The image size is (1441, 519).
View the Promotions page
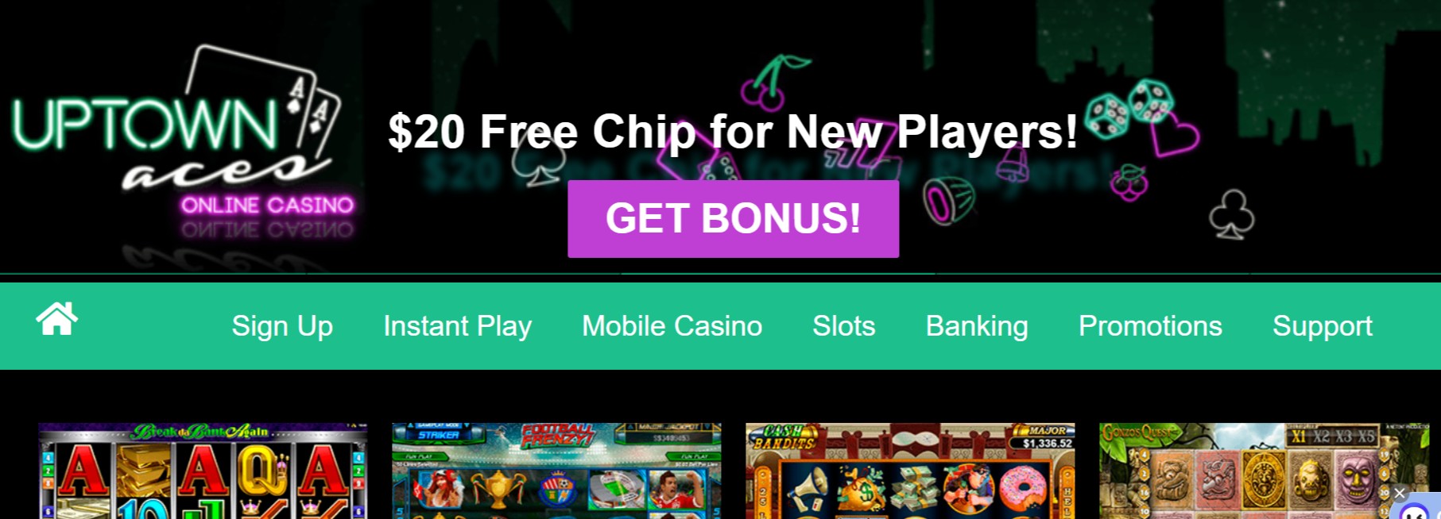(1150, 326)
